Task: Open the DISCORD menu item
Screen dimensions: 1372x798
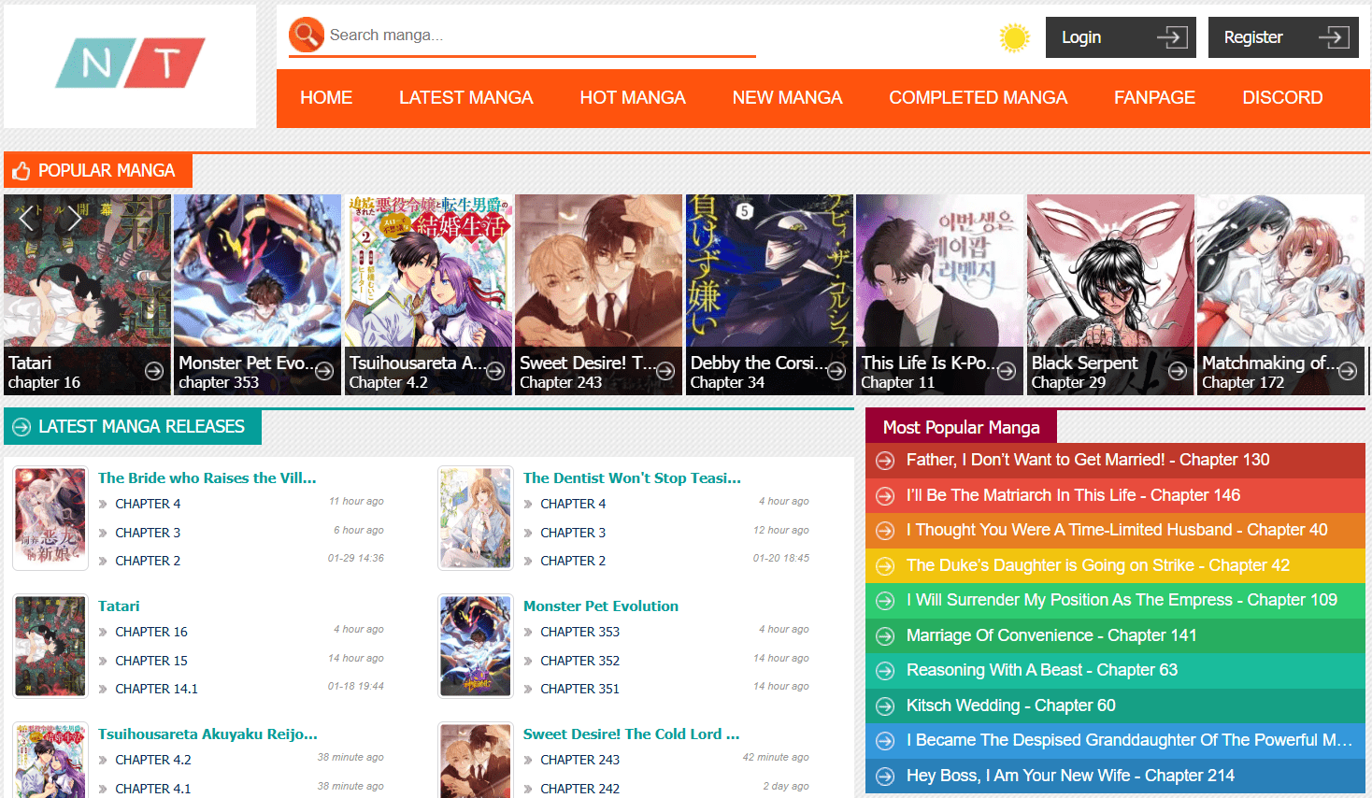Action: tap(1282, 98)
